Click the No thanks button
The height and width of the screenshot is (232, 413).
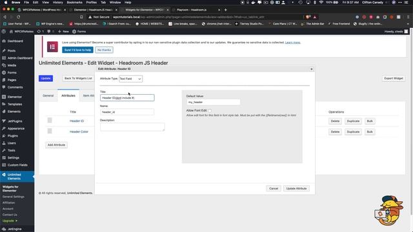104,50
